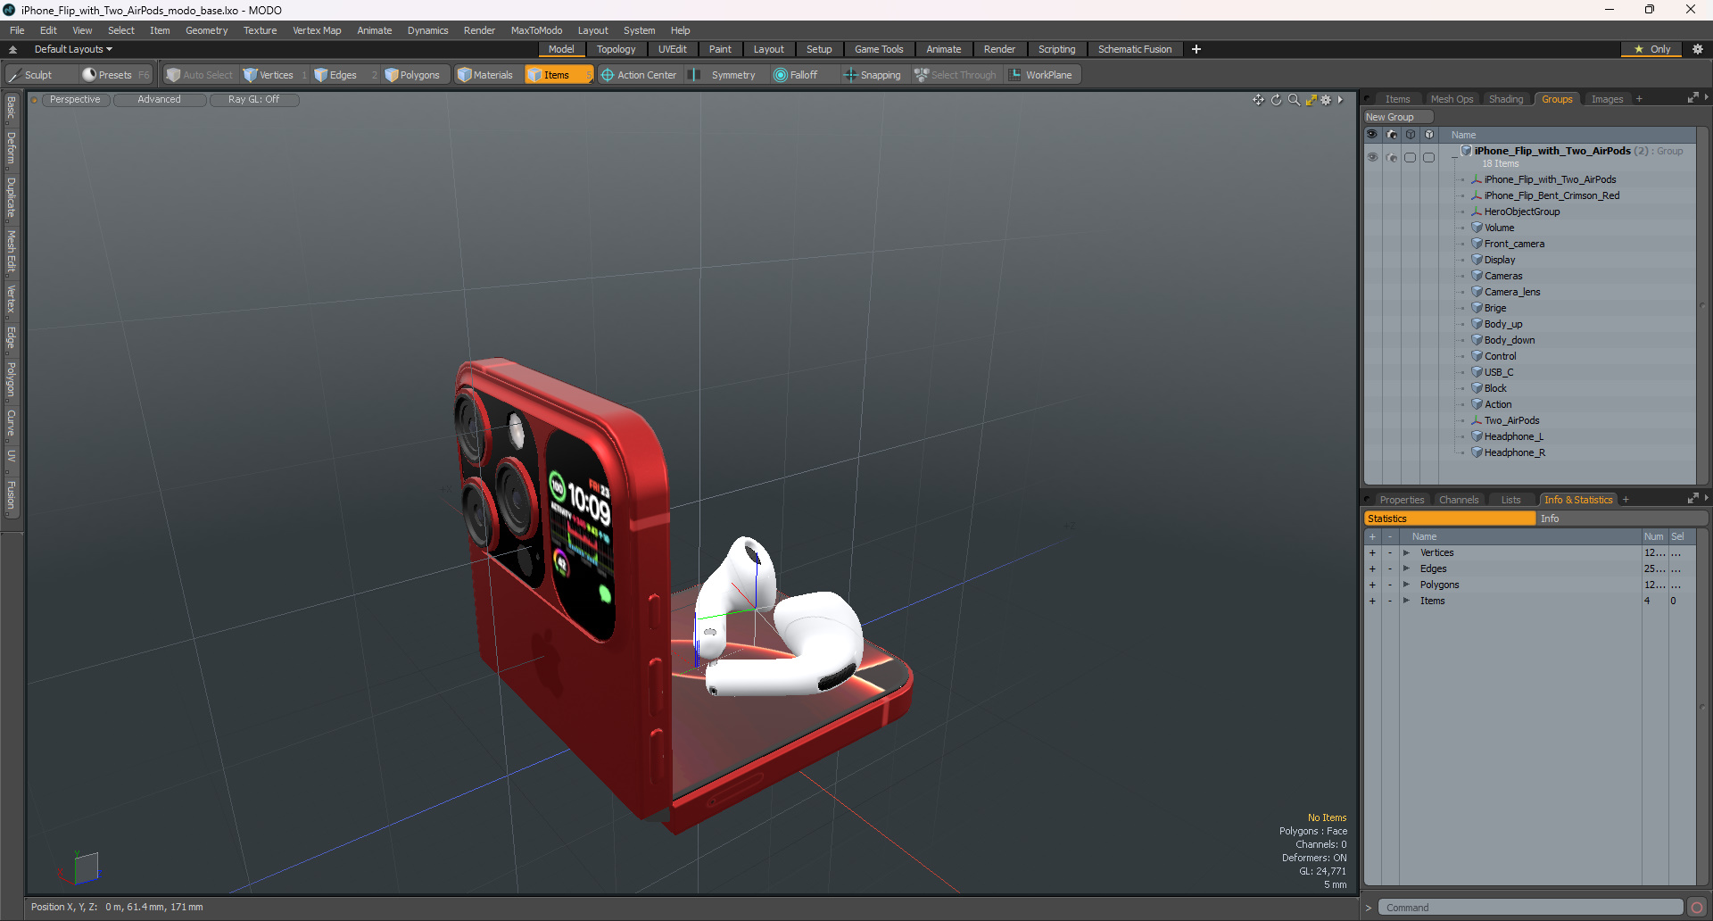Select the Camera_lens item
This screenshot has width=1713, height=921.
(x=1512, y=292)
